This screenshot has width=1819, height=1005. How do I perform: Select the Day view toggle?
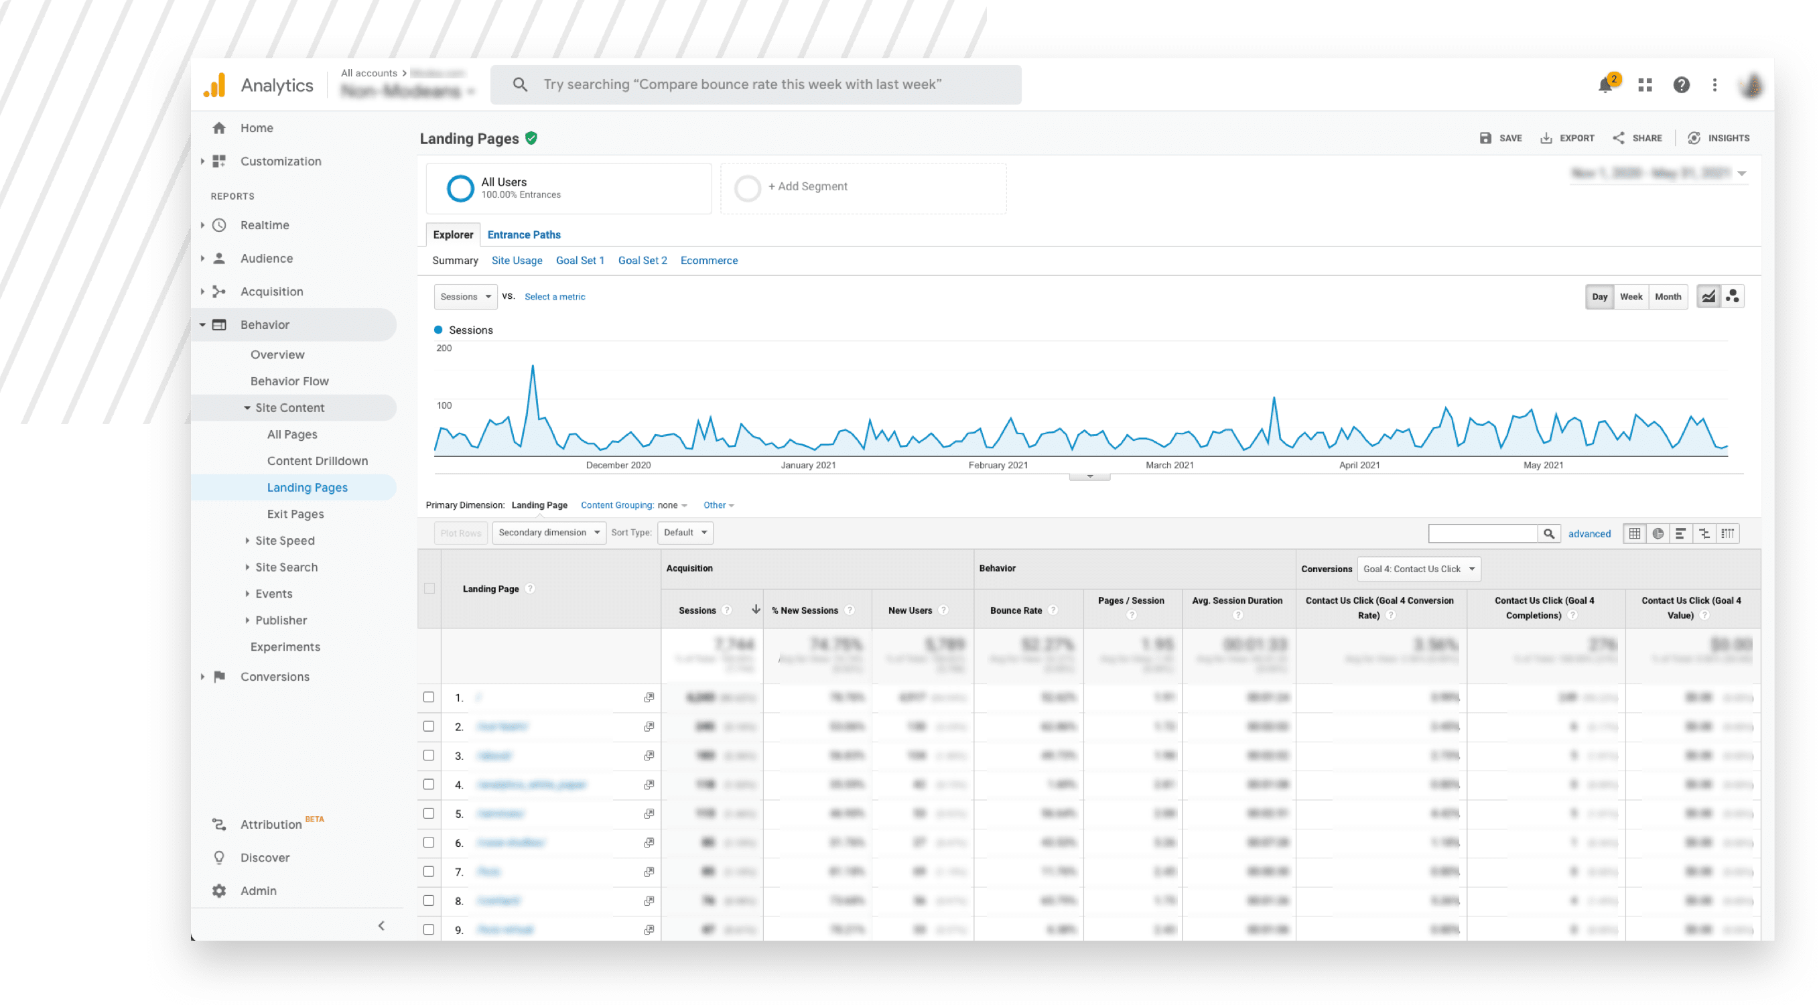point(1600,297)
